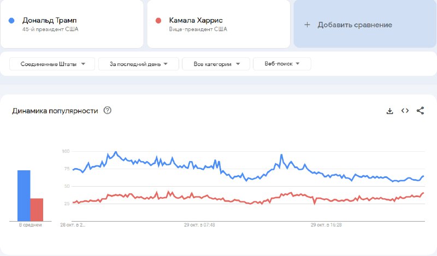The height and width of the screenshot is (256, 437).
Task: Click the 29 окт. в 16:28 axis label
Action: click(x=326, y=225)
